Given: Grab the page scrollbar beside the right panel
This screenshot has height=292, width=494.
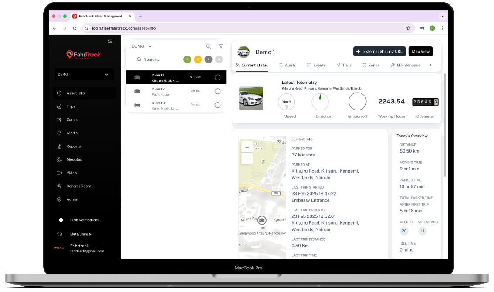Looking at the screenshot, I should pos(445,125).
